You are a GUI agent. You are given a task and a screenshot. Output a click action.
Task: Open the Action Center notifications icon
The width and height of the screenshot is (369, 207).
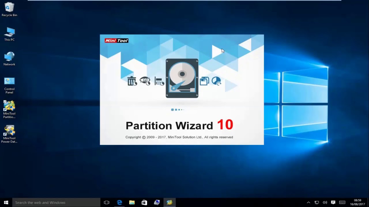click(333, 202)
